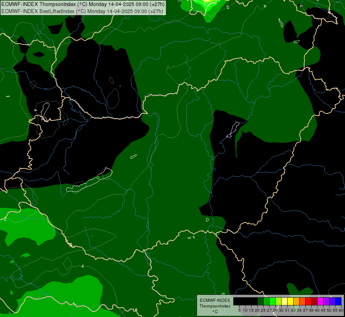Click the ThompsonIndex title line at top
The image size is (345, 317).
(83, 4)
